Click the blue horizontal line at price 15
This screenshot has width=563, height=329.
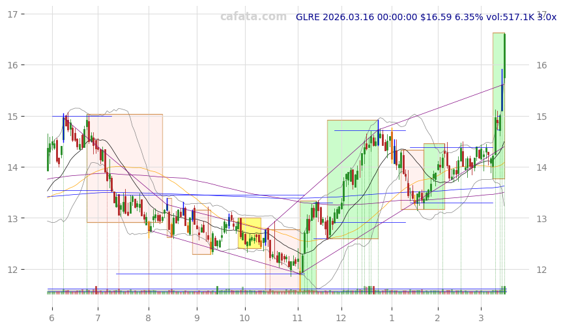click(x=81, y=116)
